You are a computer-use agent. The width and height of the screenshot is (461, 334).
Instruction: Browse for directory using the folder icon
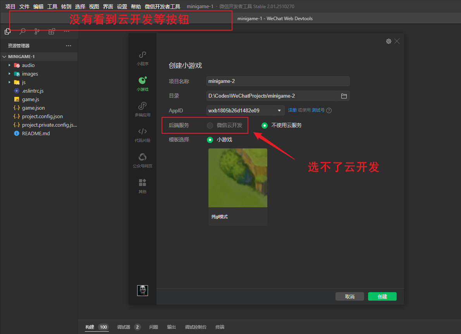pos(344,96)
